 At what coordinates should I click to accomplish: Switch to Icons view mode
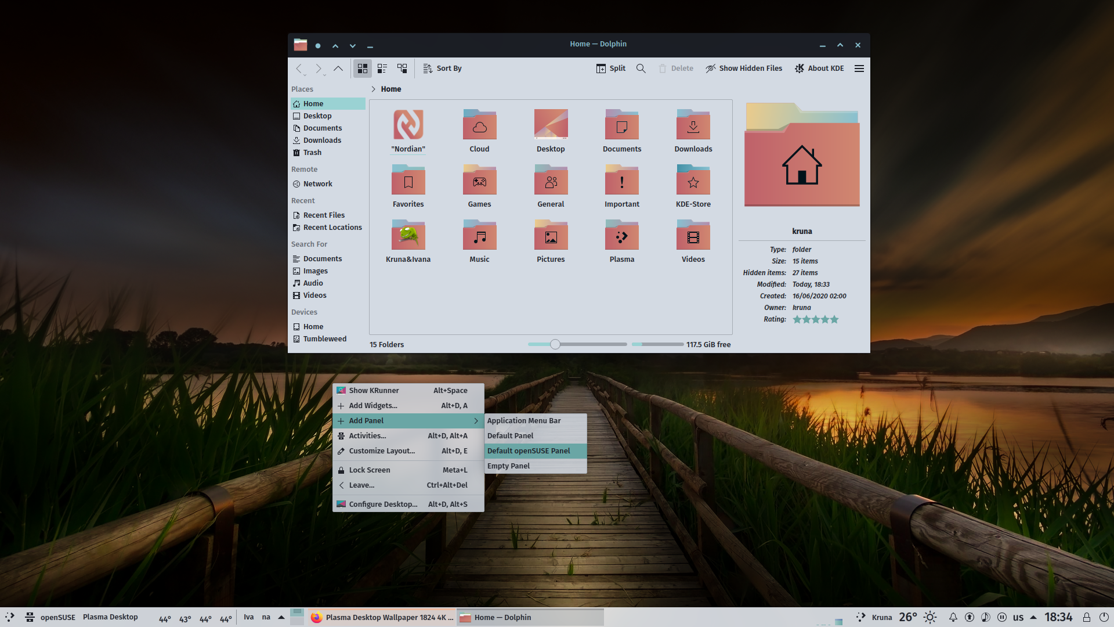363,69
